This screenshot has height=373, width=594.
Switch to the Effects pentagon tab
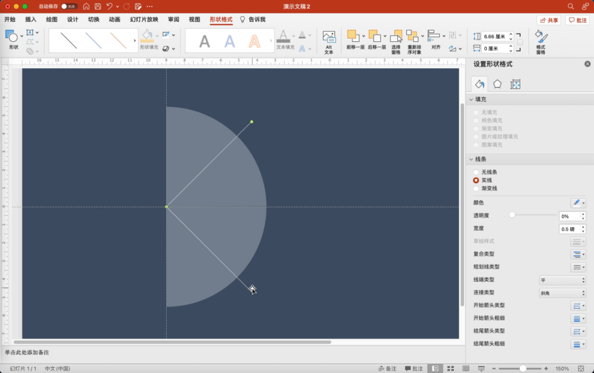click(497, 84)
